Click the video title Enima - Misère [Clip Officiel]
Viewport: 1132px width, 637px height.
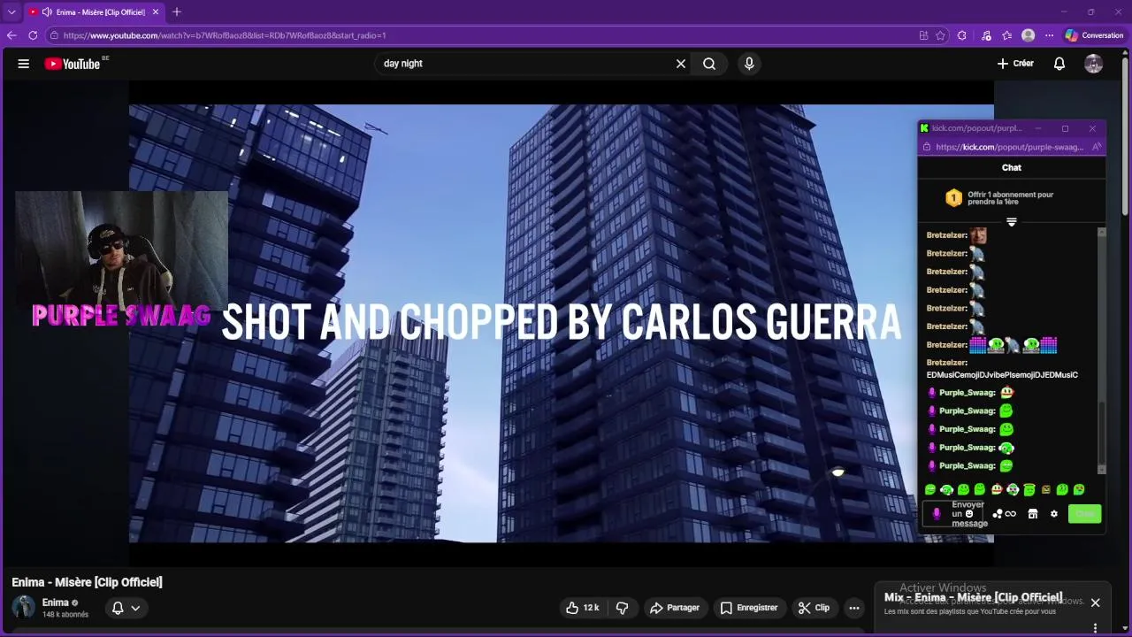click(87, 581)
